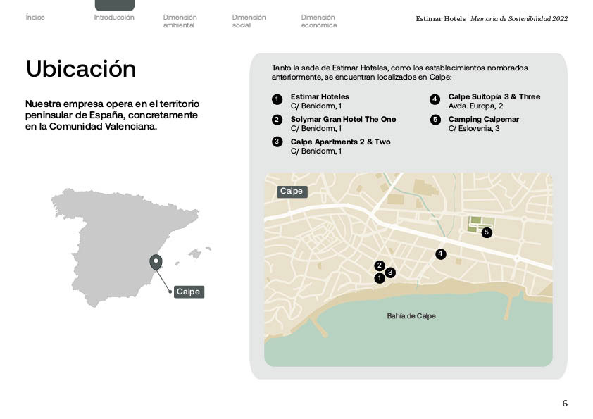The height and width of the screenshot is (419, 593).
Task: Select map marker 1 on the Calpe map
Action: (x=380, y=278)
